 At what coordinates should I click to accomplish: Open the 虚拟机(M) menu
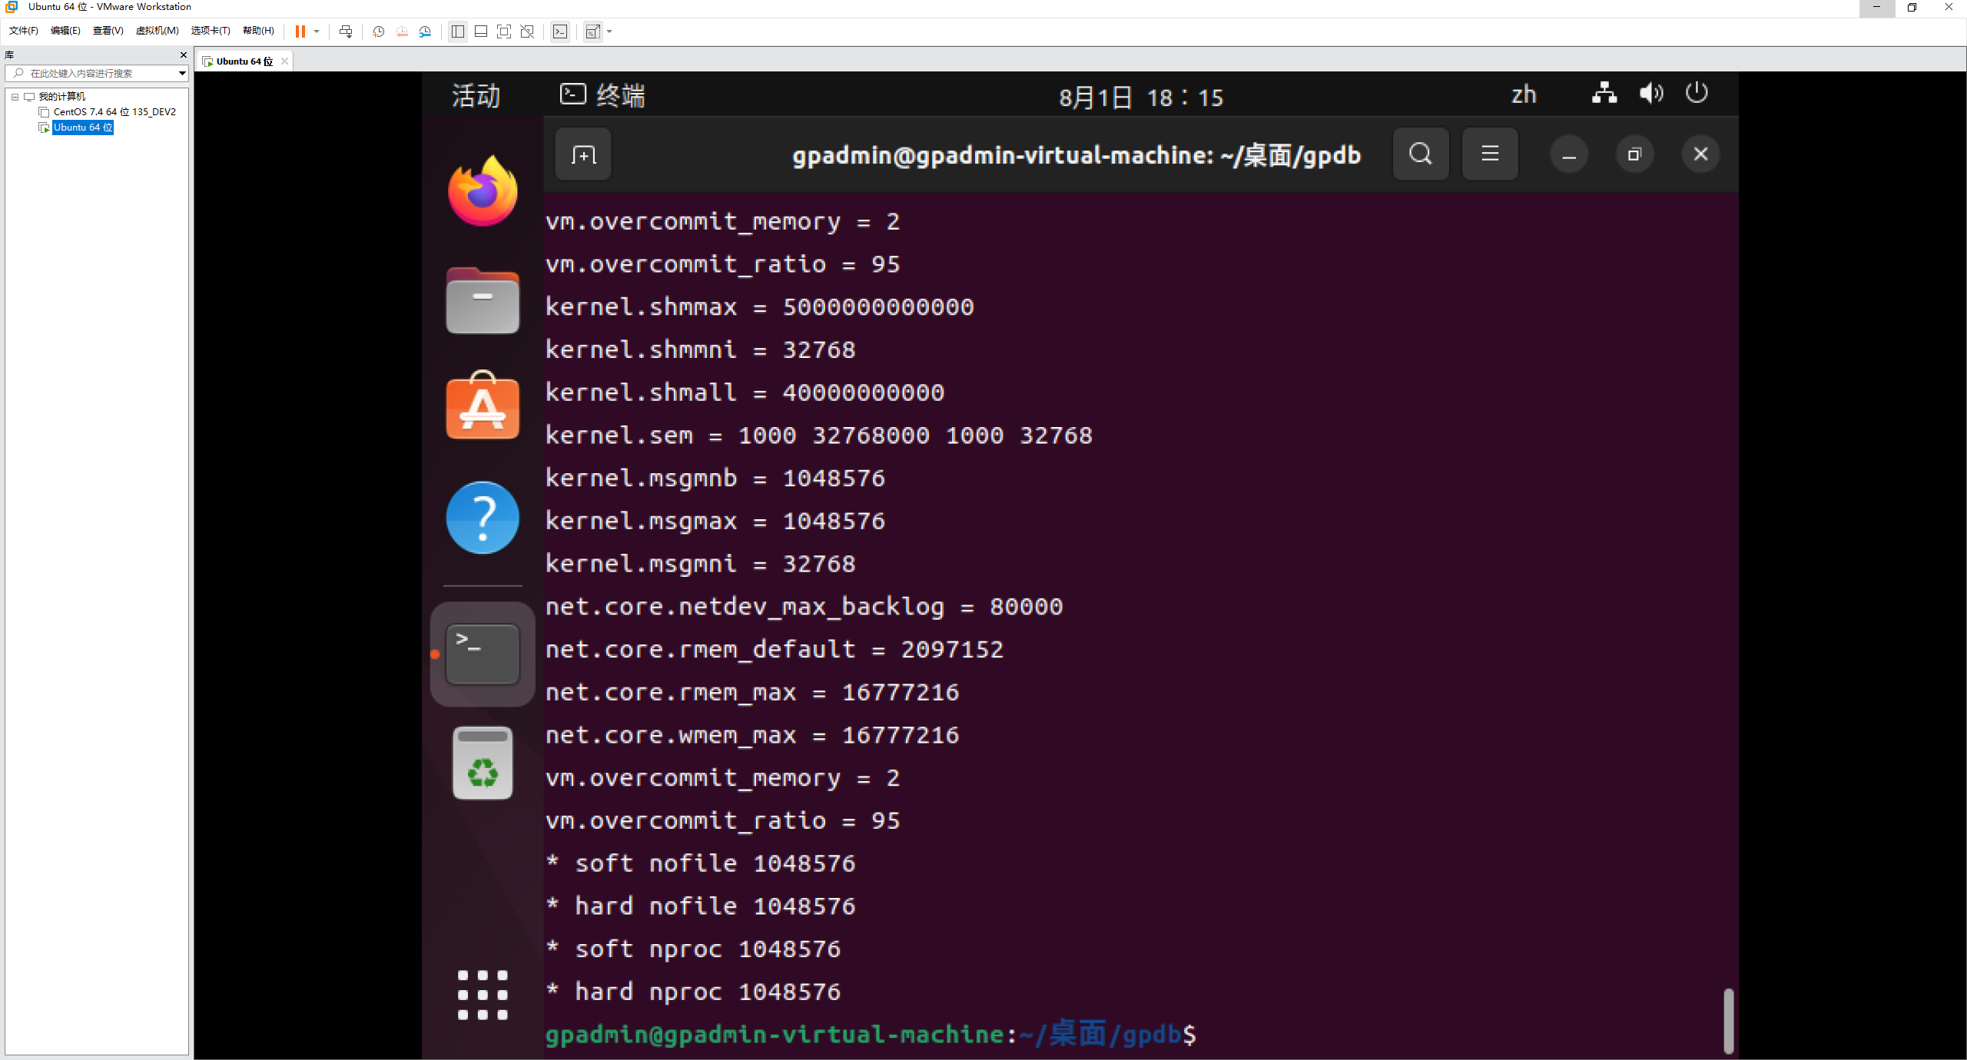coord(157,31)
